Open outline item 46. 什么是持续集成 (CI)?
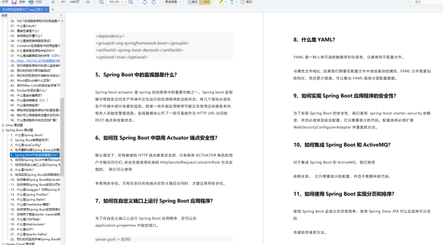The image size is (443, 245). [29, 100]
